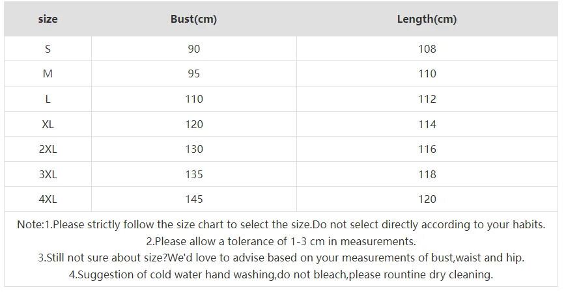Image resolution: width=564 pixels, height=292 pixels.
Task: Pick the XL size cell
Action: pyautogui.click(x=48, y=124)
